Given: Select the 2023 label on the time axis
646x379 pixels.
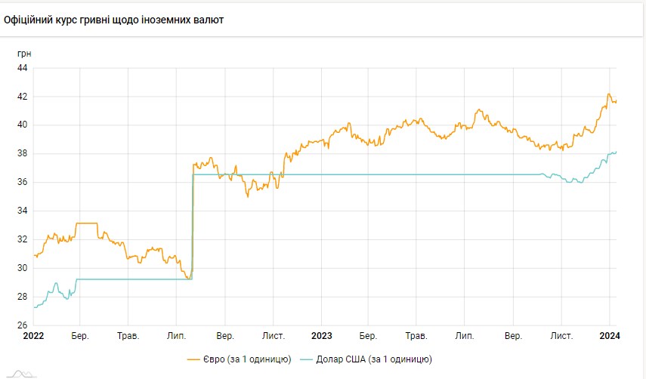Looking at the screenshot, I should coord(321,335).
